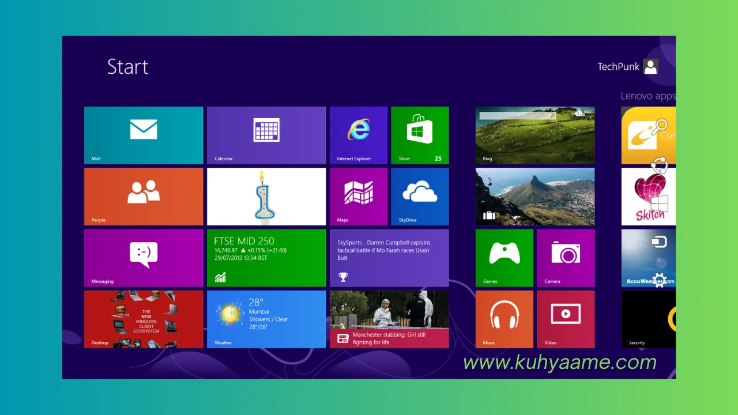Click the TechPunk user name

point(619,67)
